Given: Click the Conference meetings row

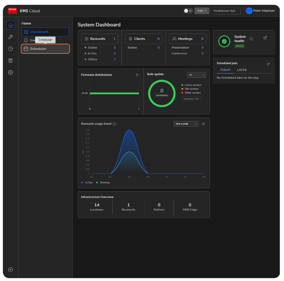Looking at the screenshot, I should point(187,53).
